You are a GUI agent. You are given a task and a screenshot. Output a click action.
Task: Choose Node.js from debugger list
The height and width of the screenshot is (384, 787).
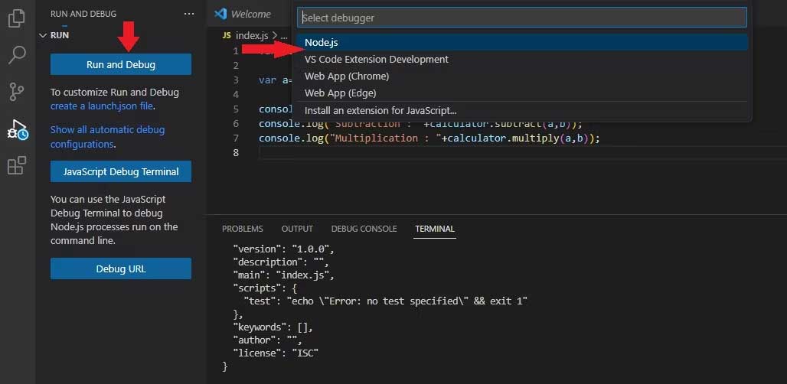pos(522,43)
